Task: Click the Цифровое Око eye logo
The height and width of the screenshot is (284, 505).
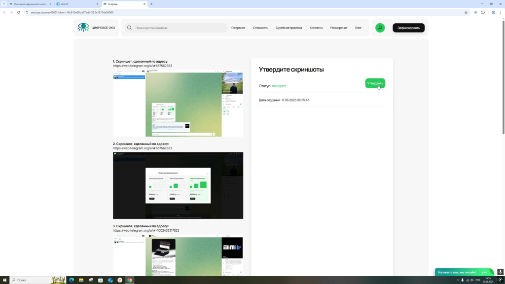Action: point(83,28)
